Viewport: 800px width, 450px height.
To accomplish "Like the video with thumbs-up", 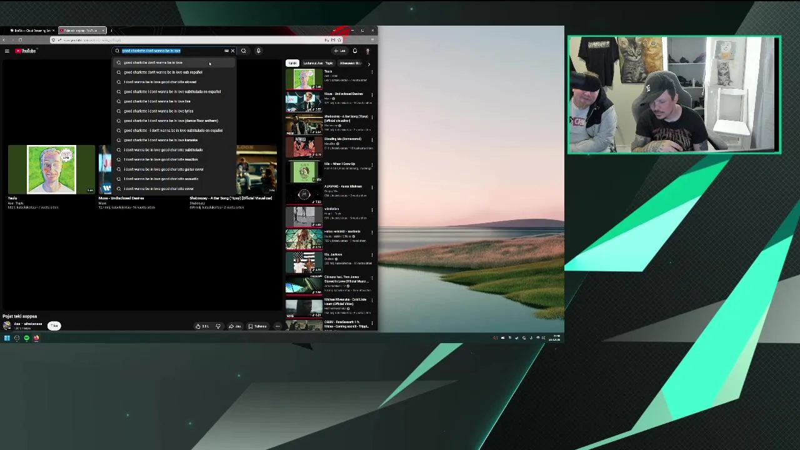I will (x=202, y=326).
